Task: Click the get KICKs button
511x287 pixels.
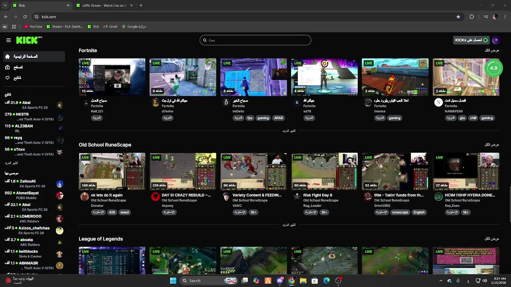Action: tap(471, 40)
